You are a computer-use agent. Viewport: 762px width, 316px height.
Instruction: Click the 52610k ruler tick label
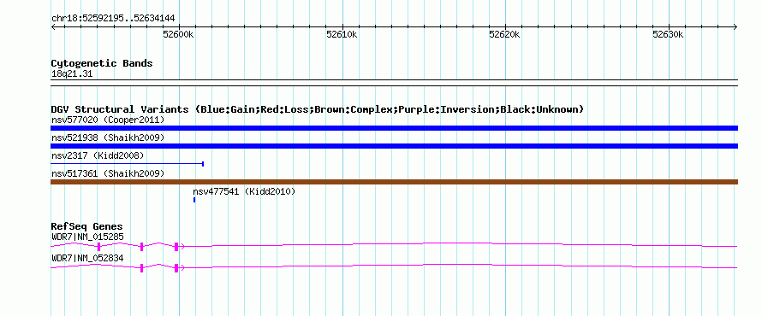tap(342, 34)
